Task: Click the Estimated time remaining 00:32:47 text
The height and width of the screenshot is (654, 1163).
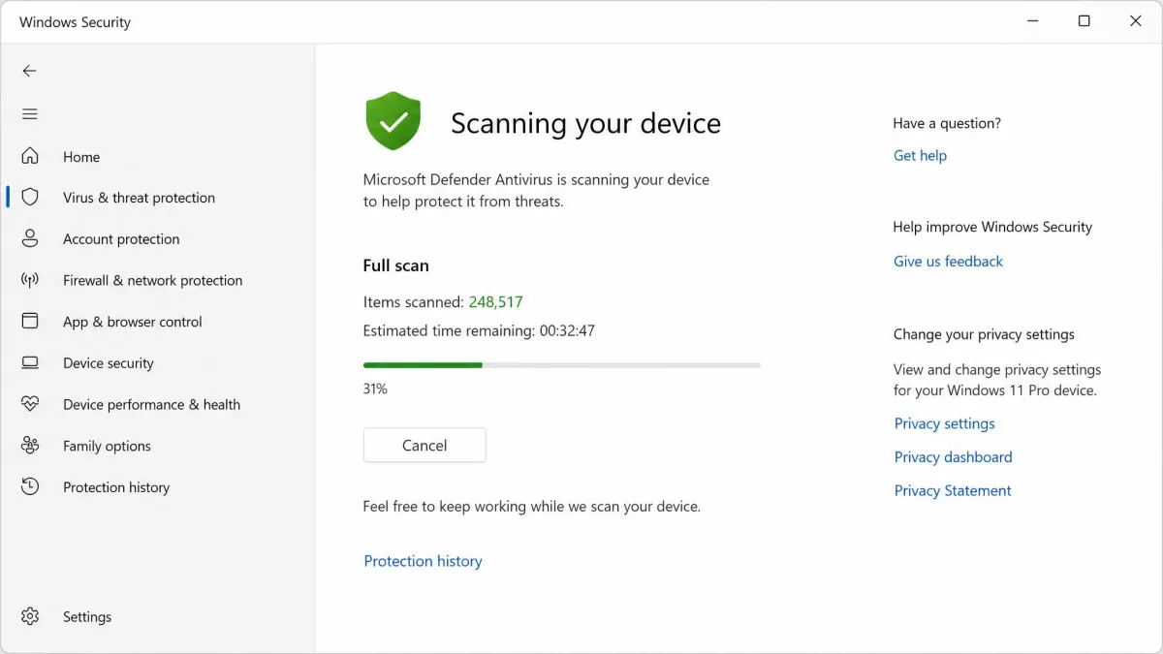Action: (x=479, y=331)
